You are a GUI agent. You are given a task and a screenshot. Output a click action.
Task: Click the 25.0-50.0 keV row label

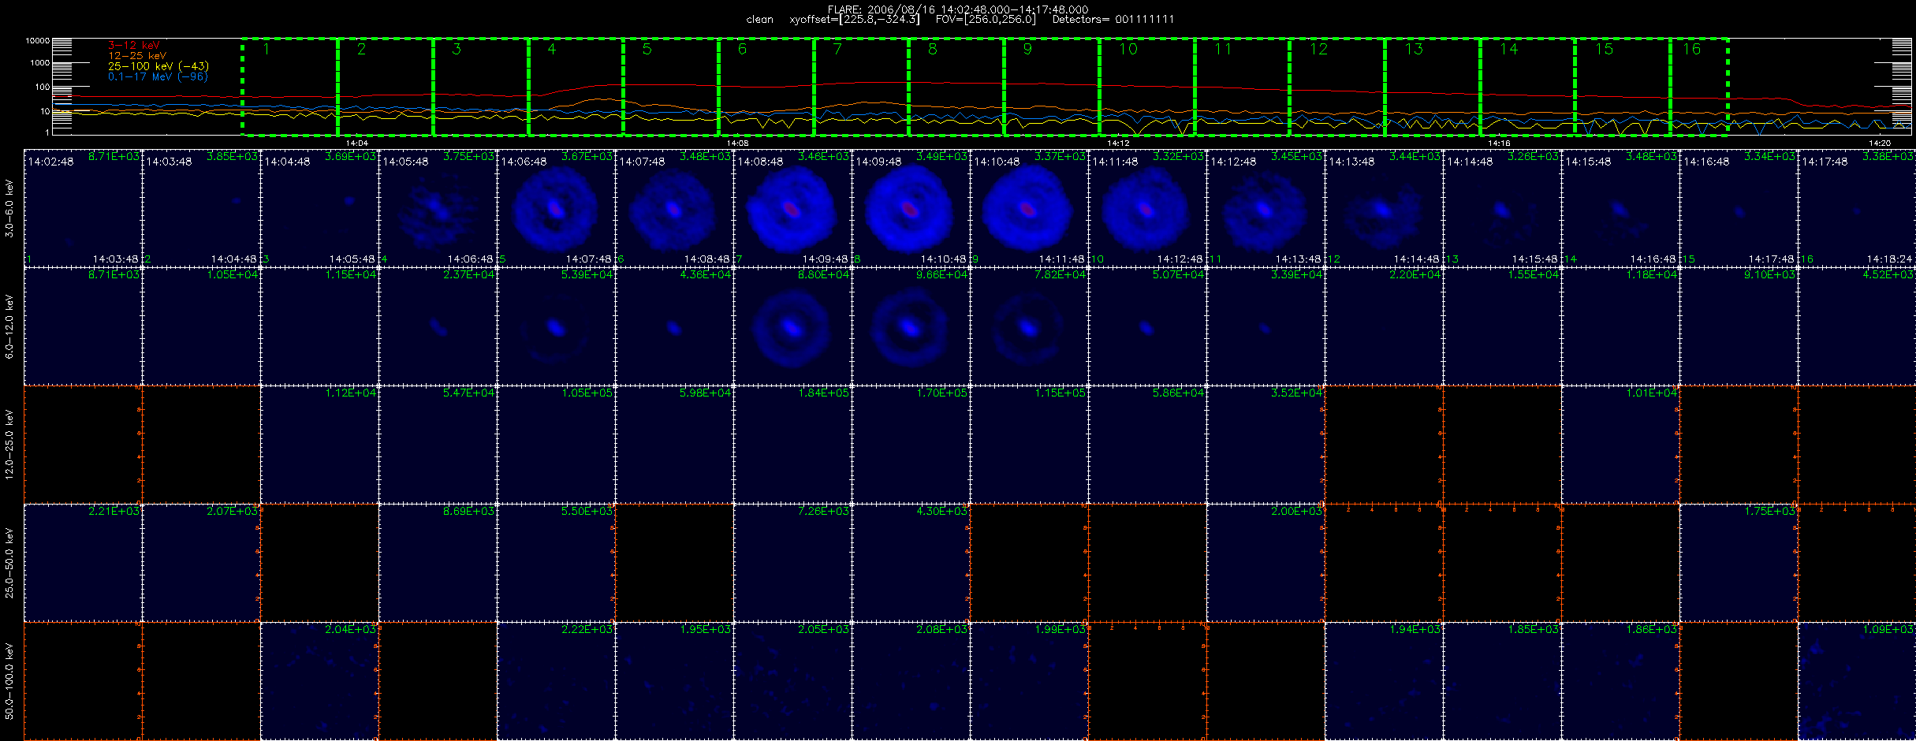9,563
